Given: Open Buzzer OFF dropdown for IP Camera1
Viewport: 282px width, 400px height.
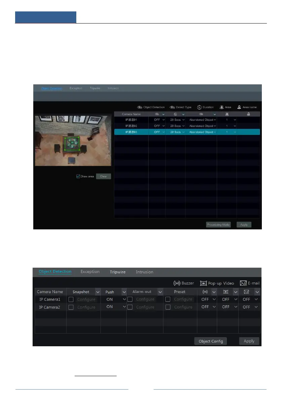Looking at the screenshot, I should (x=208, y=299).
